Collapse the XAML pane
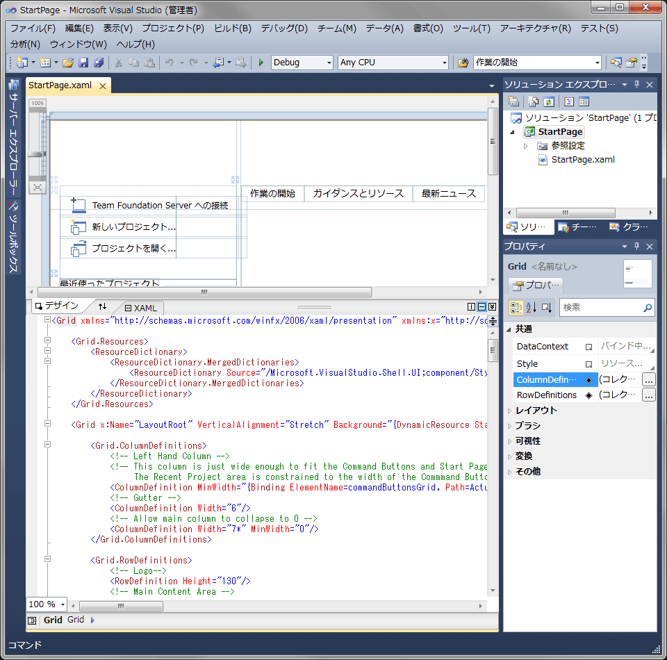This screenshot has height=660, width=667. click(x=492, y=306)
